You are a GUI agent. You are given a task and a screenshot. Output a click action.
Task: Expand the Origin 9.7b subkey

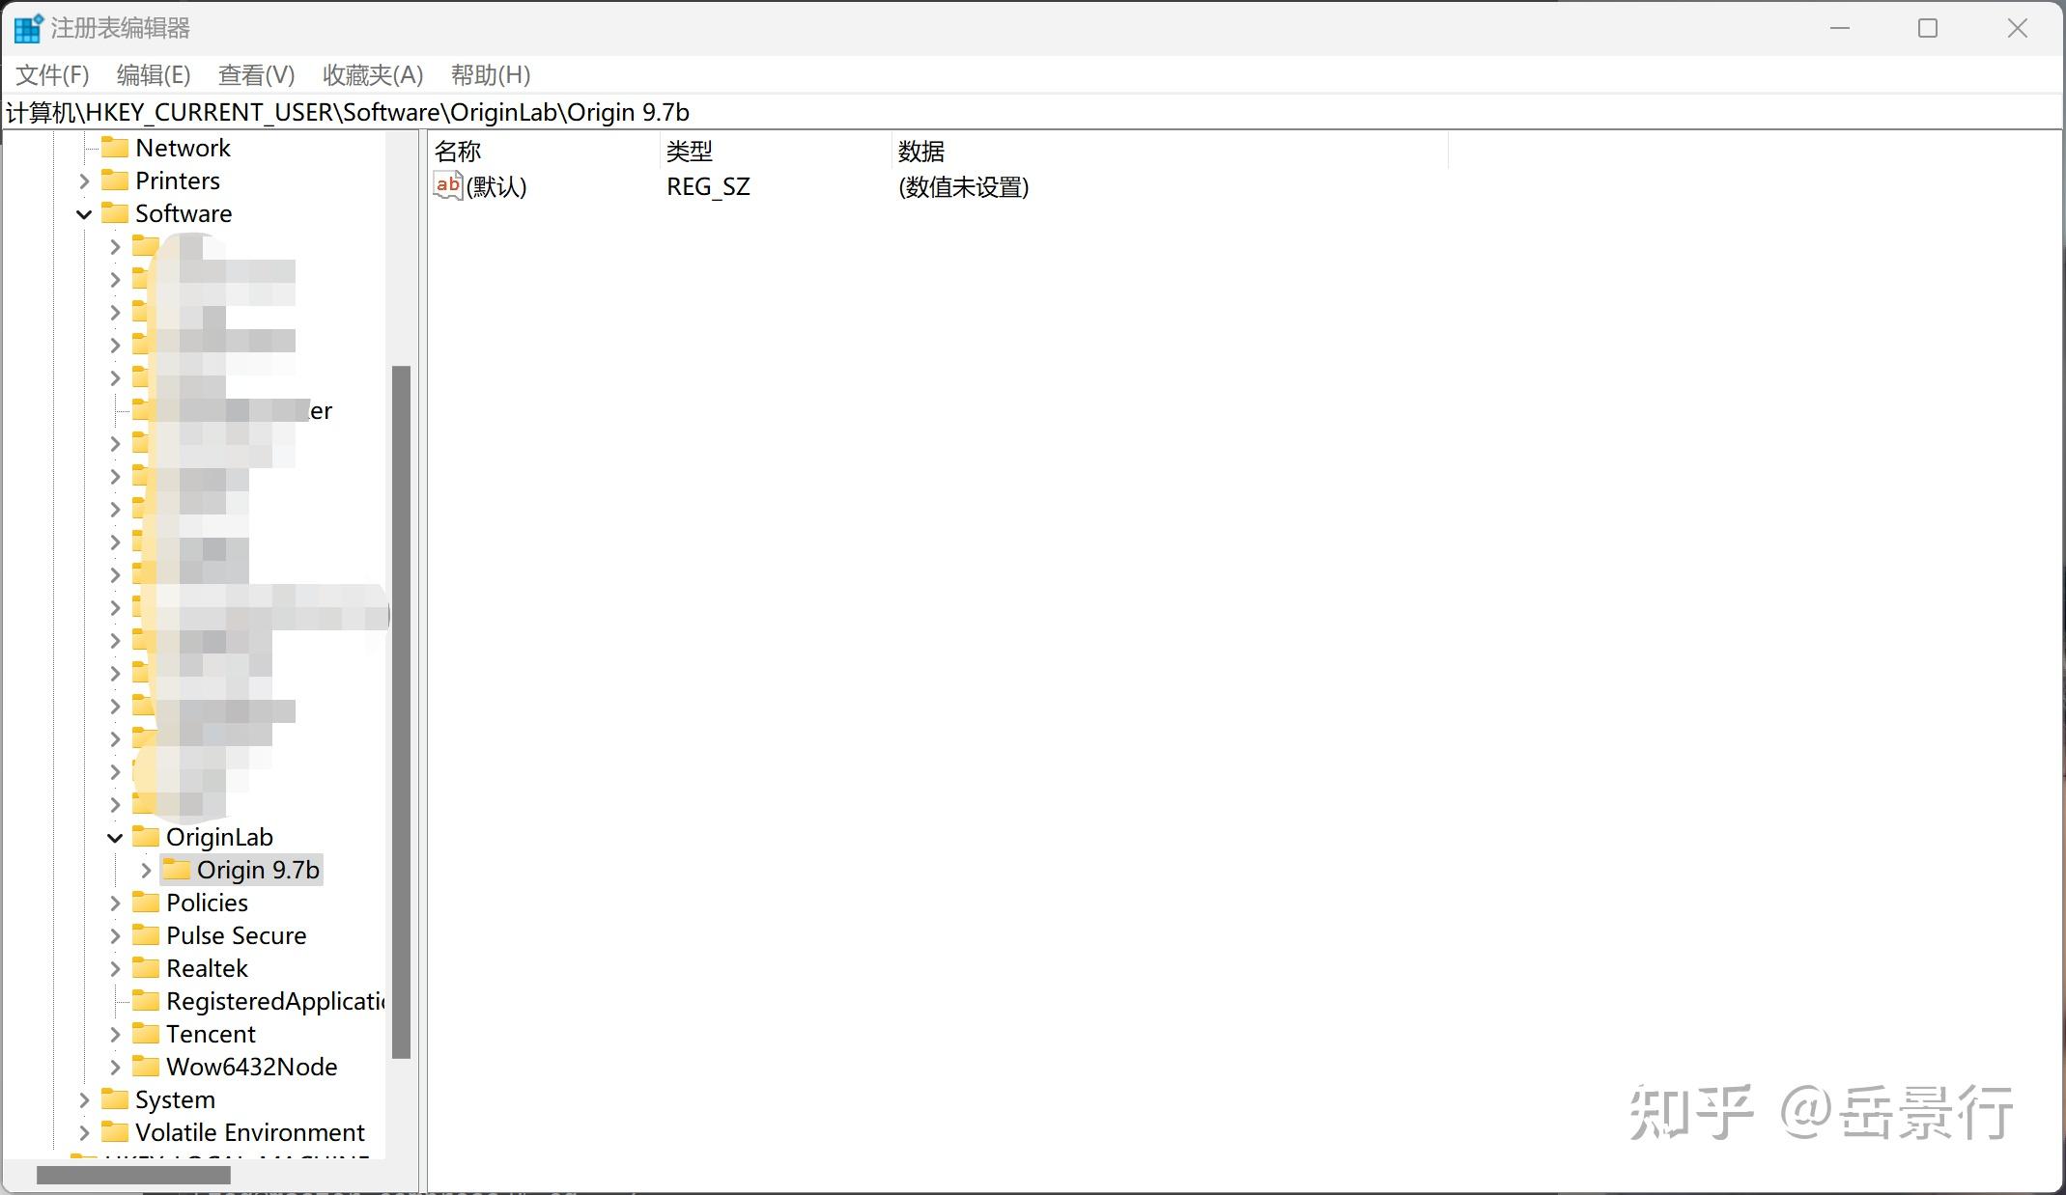point(146,870)
